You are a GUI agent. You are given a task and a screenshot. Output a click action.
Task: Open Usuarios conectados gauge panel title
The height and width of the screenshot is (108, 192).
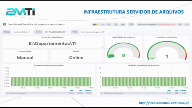click(x=167, y=37)
